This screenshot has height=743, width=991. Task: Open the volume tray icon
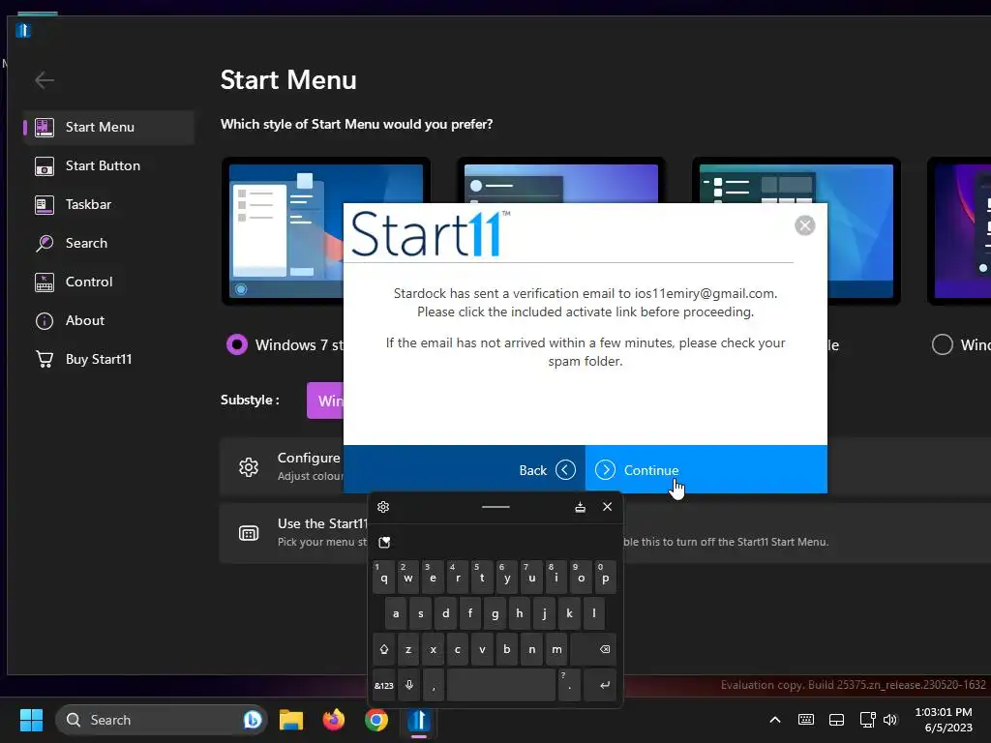pyautogui.click(x=890, y=720)
